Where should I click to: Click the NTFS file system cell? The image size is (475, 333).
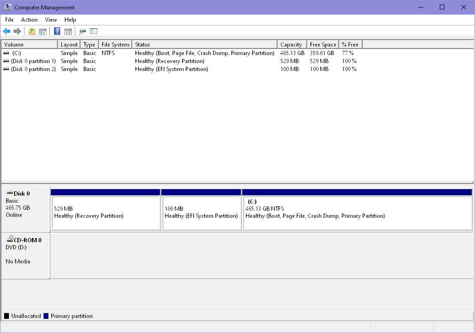[x=108, y=53]
